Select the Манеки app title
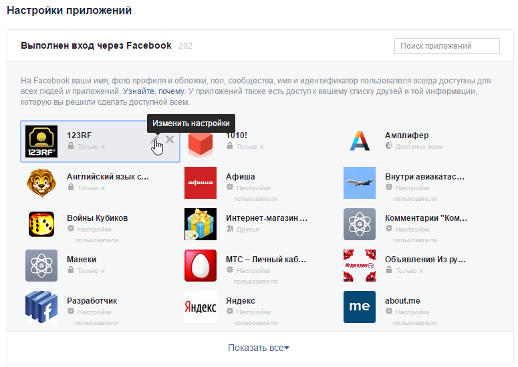Viewport: 518px width, 367px height. click(x=82, y=260)
